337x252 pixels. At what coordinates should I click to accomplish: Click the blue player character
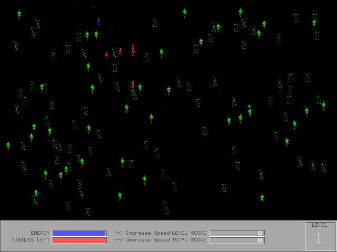(x=98, y=22)
